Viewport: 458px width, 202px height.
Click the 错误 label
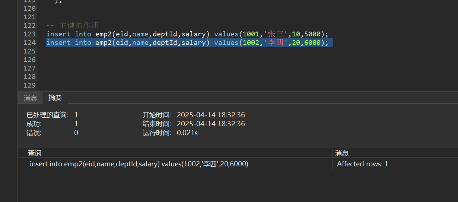(34, 133)
